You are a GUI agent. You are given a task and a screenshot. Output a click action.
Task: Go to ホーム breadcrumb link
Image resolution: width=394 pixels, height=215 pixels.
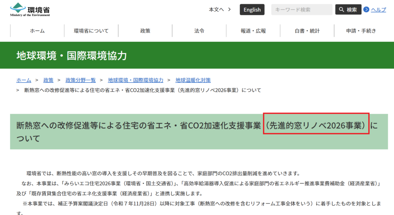coord(23,80)
